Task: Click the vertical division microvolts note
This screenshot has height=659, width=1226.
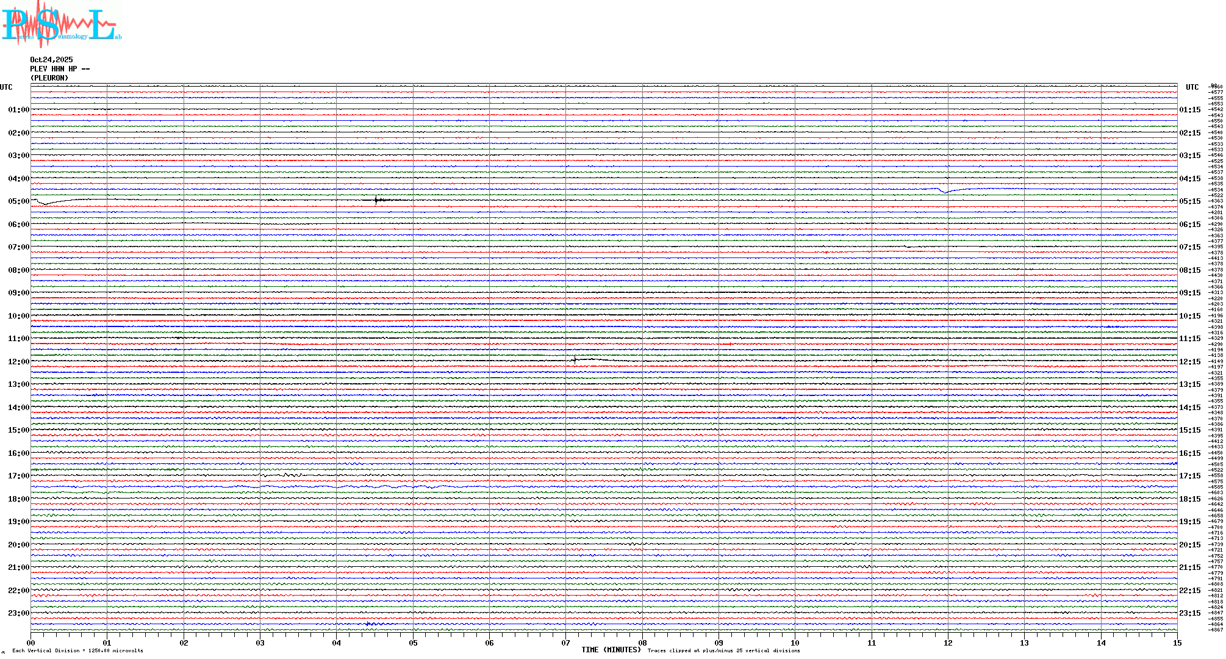Action: [77, 650]
